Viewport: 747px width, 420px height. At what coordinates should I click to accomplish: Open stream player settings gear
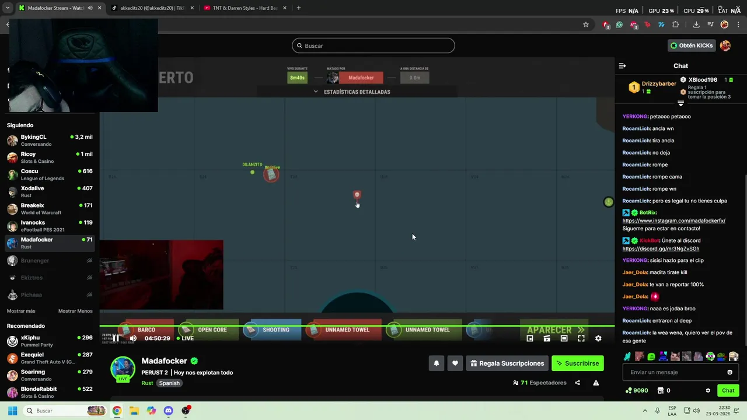(x=598, y=338)
